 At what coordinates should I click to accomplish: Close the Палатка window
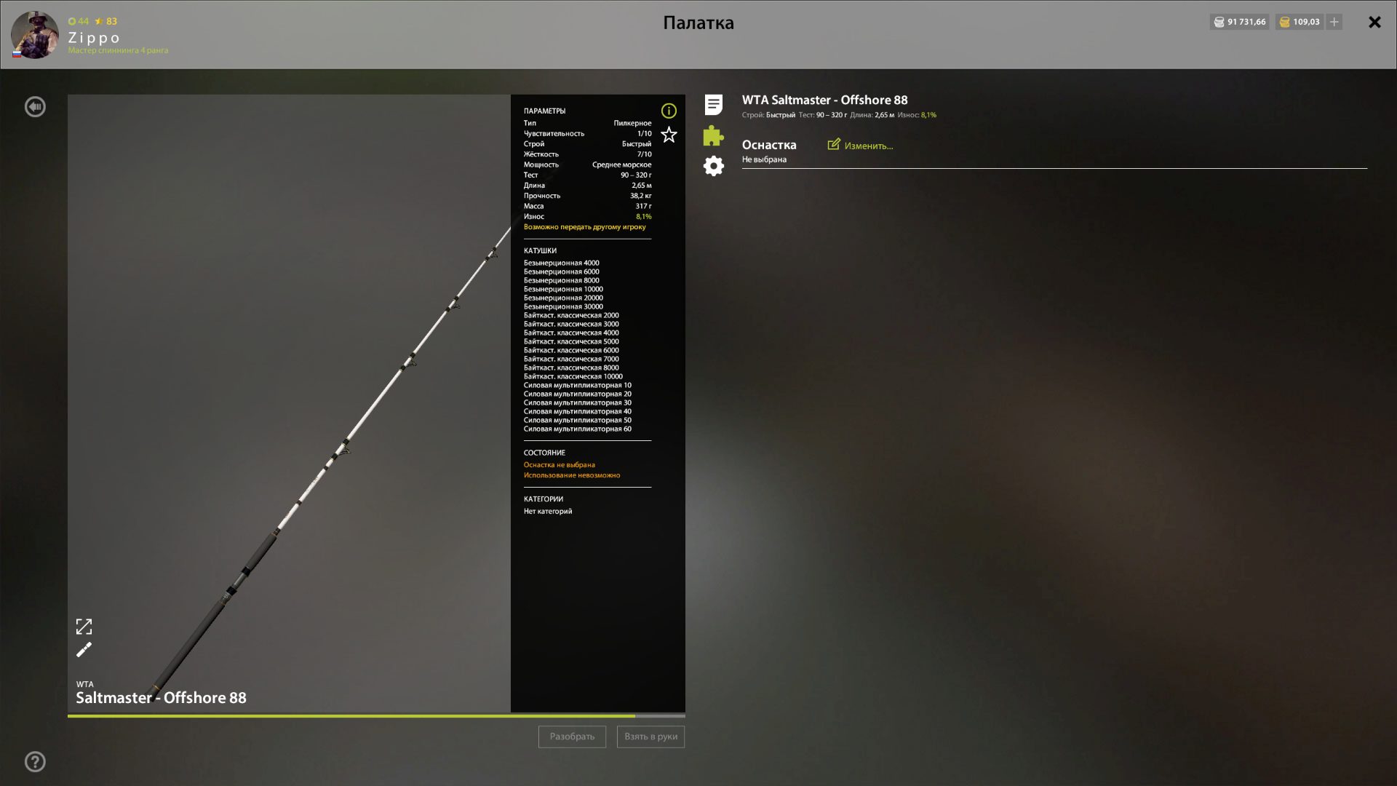pyautogui.click(x=1374, y=23)
